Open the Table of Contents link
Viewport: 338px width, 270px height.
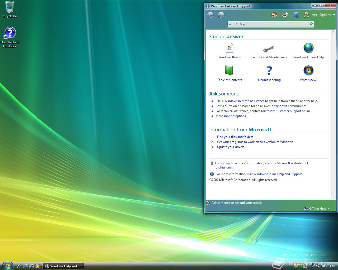pyautogui.click(x=229, y=80)
